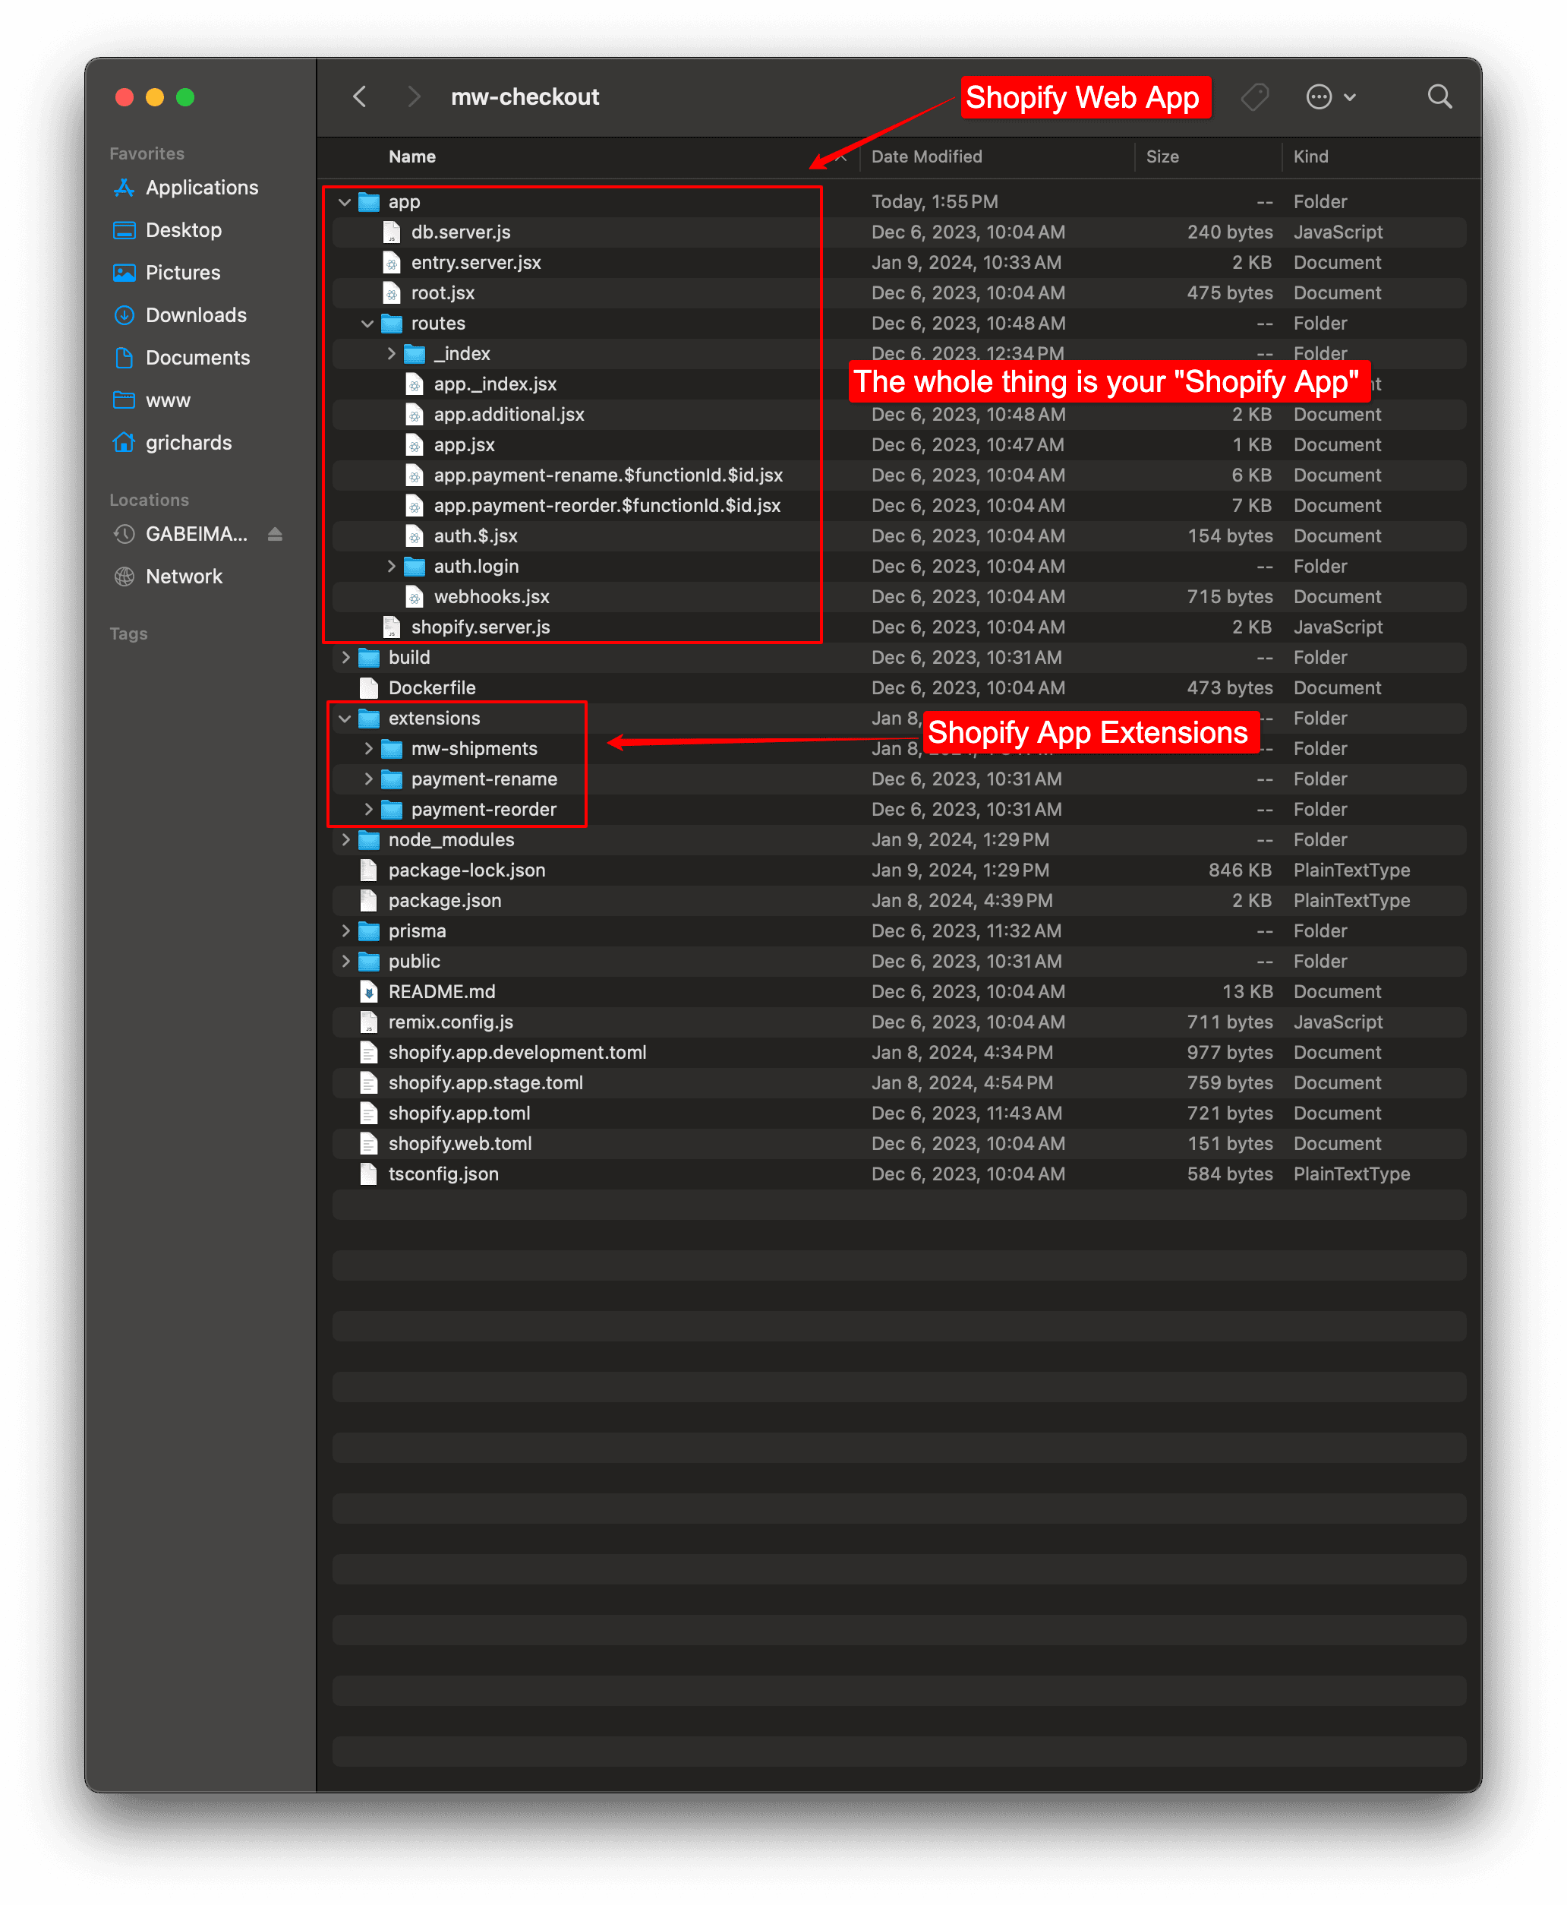The image size is (1567, 1905).
Task: Sort by Date Modified column
Action: 926,156
